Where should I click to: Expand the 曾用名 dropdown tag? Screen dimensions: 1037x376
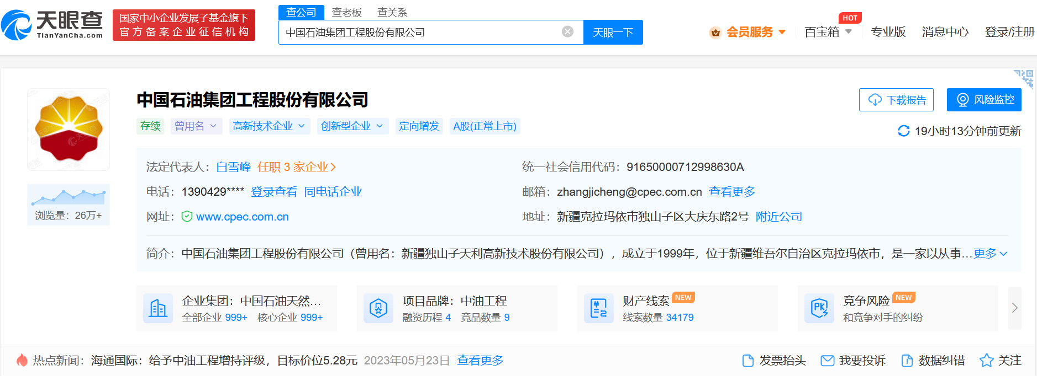point(196,126)
